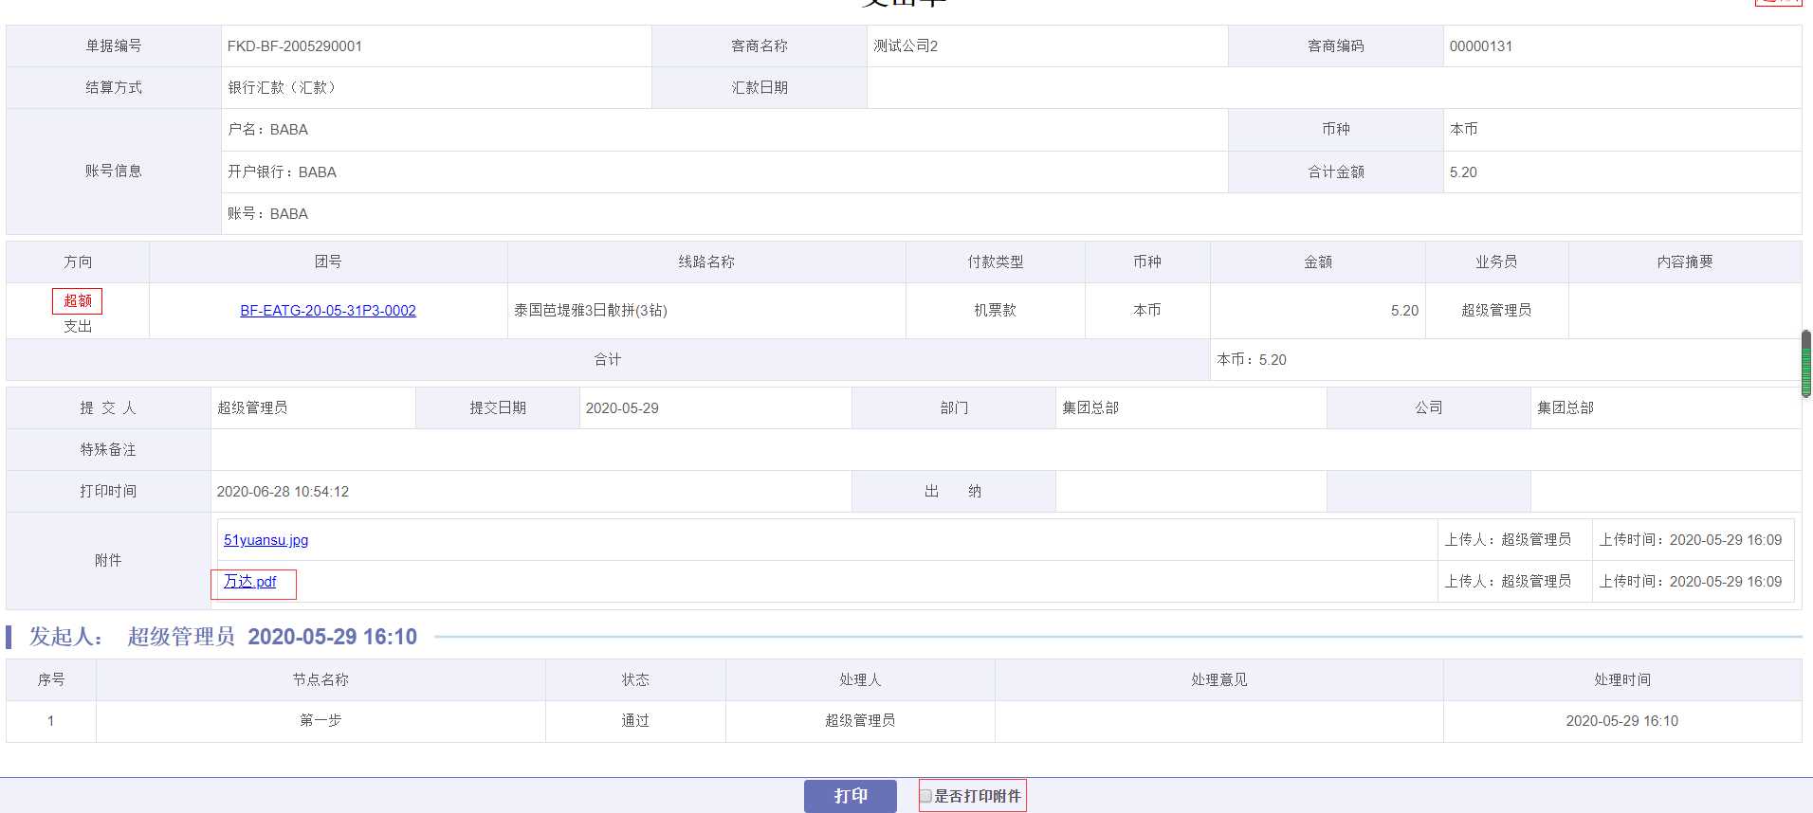Click the 部门 value 集团总部
1813x813 pixels.
click(x=1090, y=408)
